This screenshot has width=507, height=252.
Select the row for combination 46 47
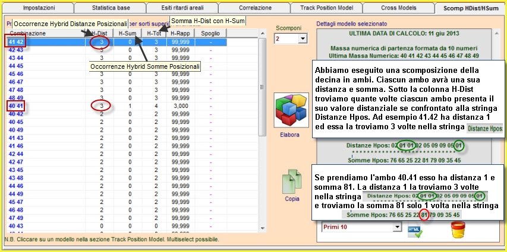[116, 82]
